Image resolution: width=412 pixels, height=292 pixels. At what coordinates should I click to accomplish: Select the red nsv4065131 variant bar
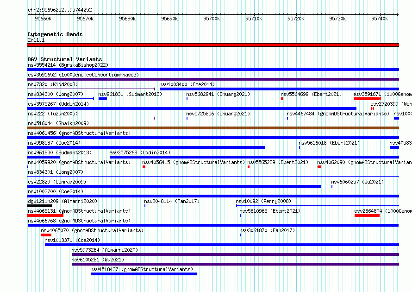pos(45,216)
